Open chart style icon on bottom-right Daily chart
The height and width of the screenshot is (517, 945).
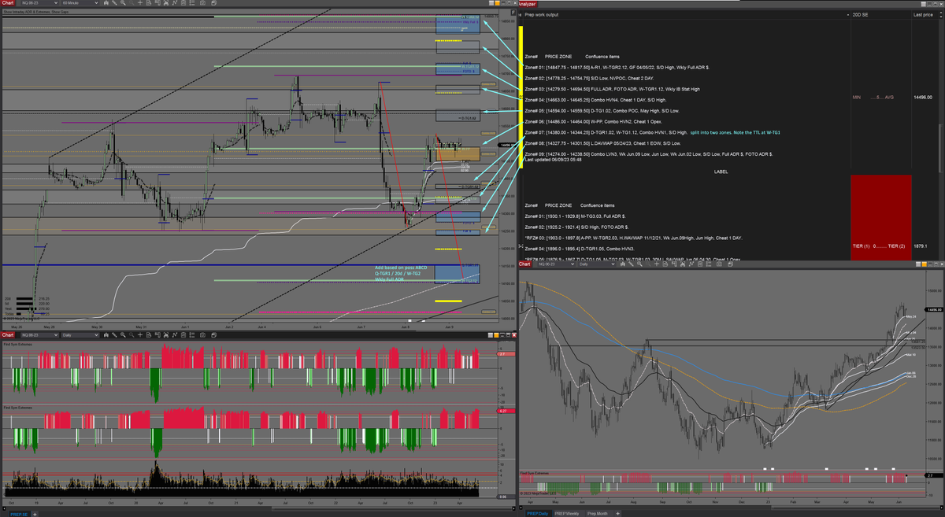[623, 264]
